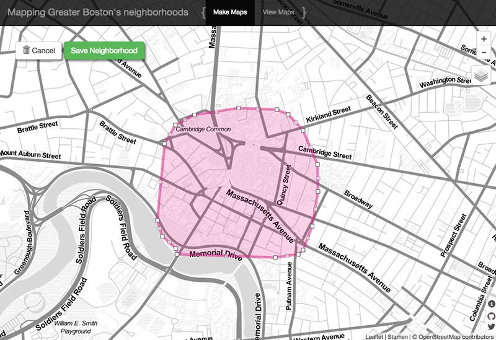Image resolution: width=496 pixels, height=340 pixels.
Task: Click the Columbia Street label
Action: coord(482,298)
